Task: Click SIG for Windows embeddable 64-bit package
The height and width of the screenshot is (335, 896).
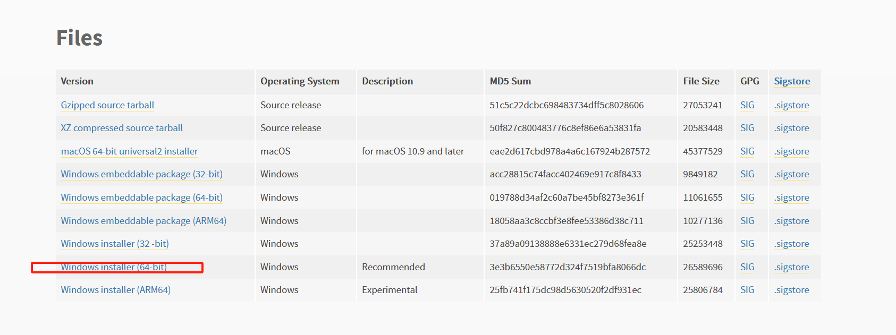Action: tap(747, 197)
